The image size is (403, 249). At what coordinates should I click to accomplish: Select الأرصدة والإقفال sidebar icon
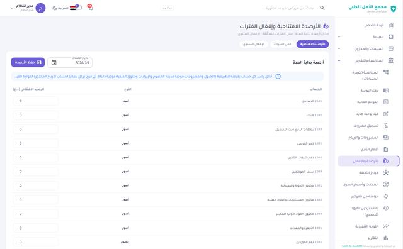386,161
